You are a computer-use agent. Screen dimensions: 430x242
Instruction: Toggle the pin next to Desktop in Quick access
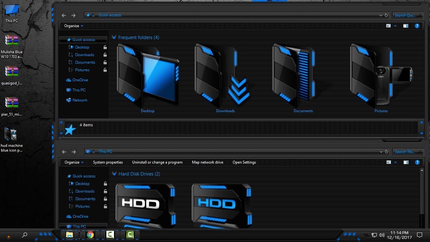click(105, 47)
